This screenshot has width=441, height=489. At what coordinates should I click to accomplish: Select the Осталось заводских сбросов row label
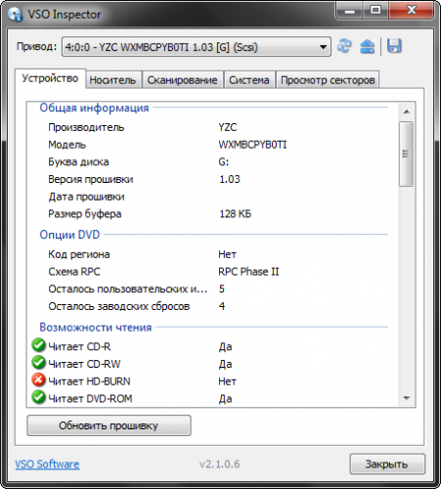(119, 306)
